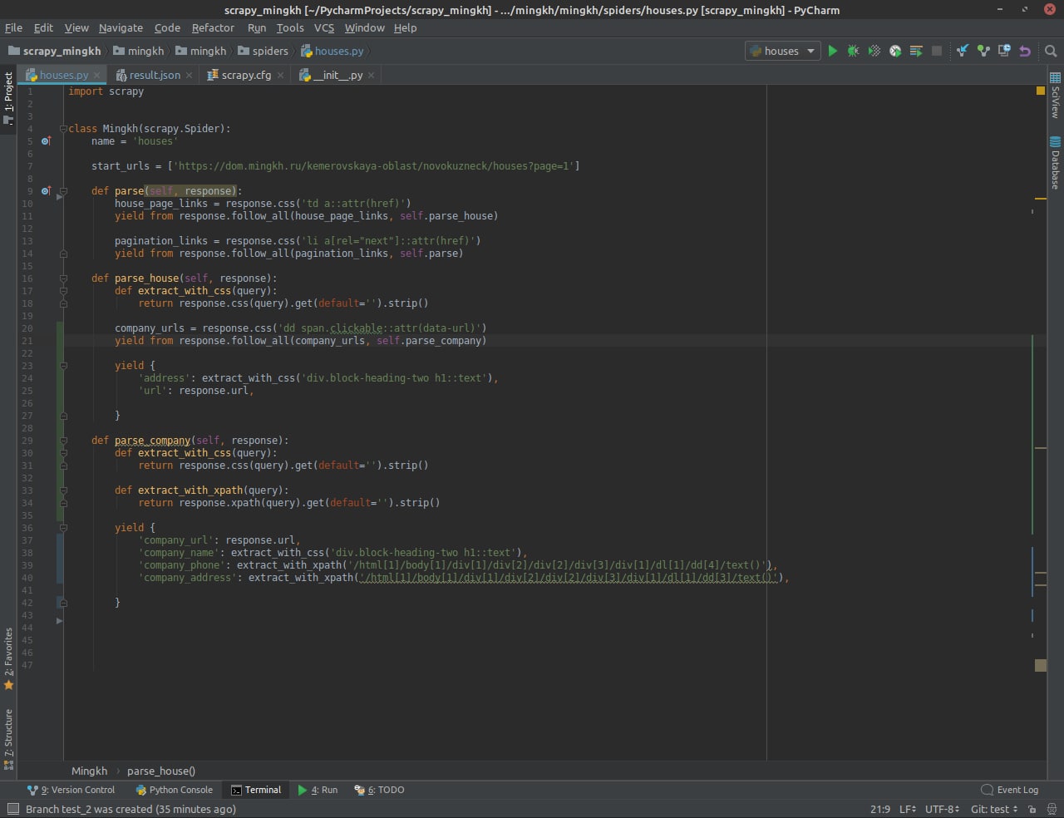Click the purple Revert arrow icon
The image size is (1064, 818).
coord(1025,51)
